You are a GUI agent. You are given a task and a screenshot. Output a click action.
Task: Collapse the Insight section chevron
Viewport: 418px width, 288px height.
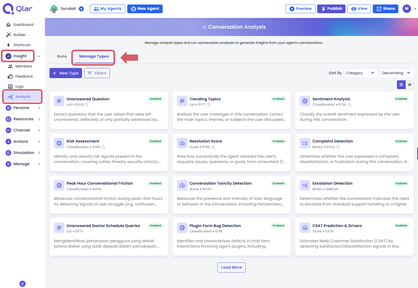click(39, 56)
